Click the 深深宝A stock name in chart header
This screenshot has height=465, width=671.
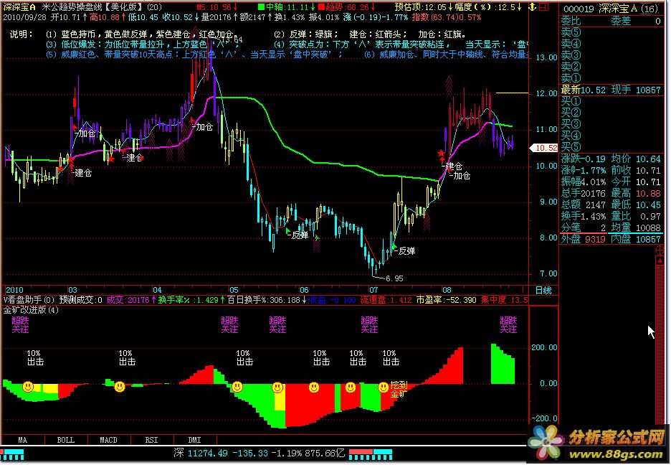(19, 7)
